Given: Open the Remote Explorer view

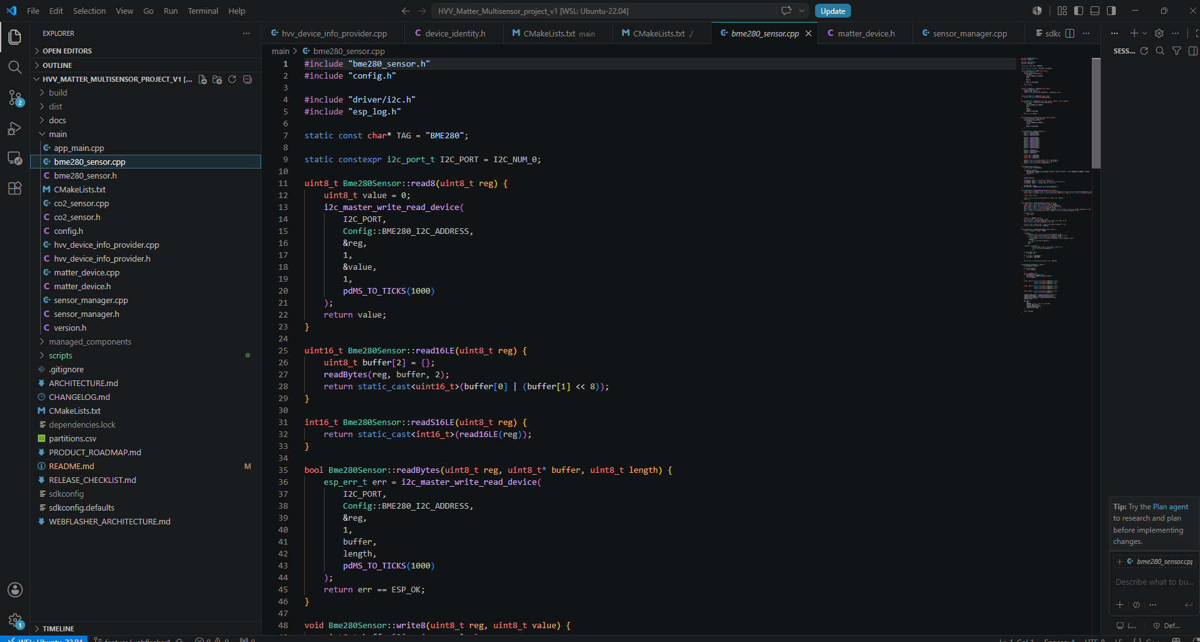Looking at the screenshot, I should coord(14,158).
